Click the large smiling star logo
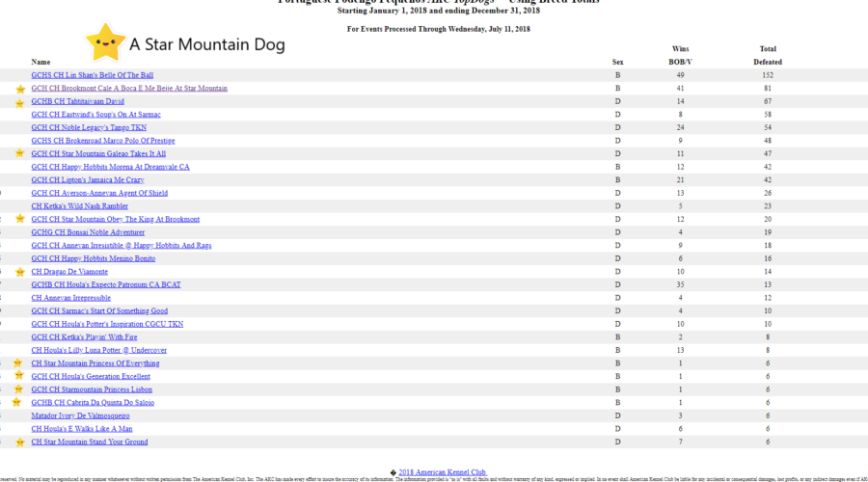Viewport: 868px width, 482px height. tap(105, 42)
